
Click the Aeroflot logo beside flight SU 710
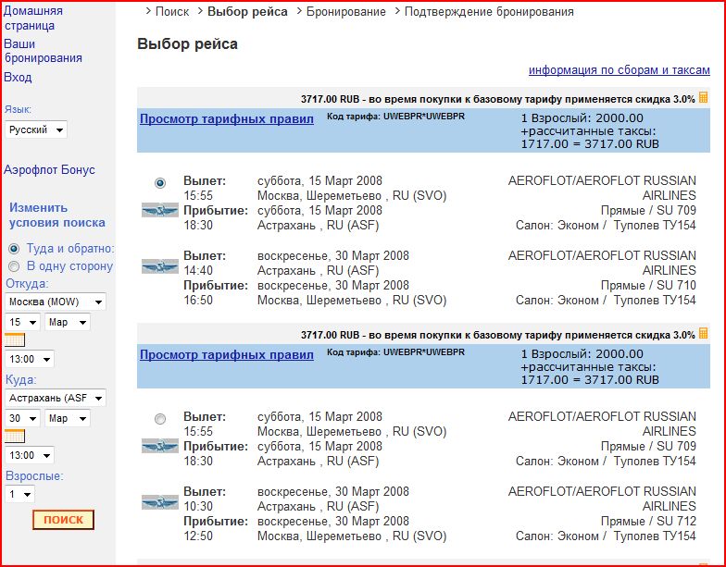[159, 266]
